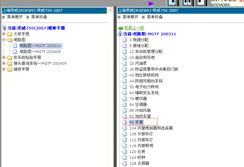Click 接头查询系统—MGTF 200409 label
Image resolution: width=244 pixels, height=167 pixels.
tap(40, 63)
